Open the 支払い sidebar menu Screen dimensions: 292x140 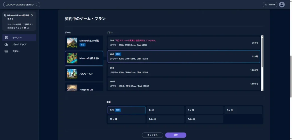tap(19, 51)
